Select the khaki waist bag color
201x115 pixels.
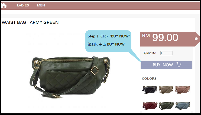click(166, 90)
